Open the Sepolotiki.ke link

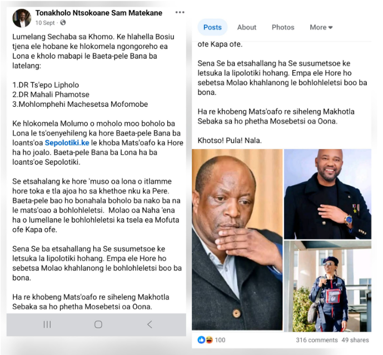[x=67, y=143]
